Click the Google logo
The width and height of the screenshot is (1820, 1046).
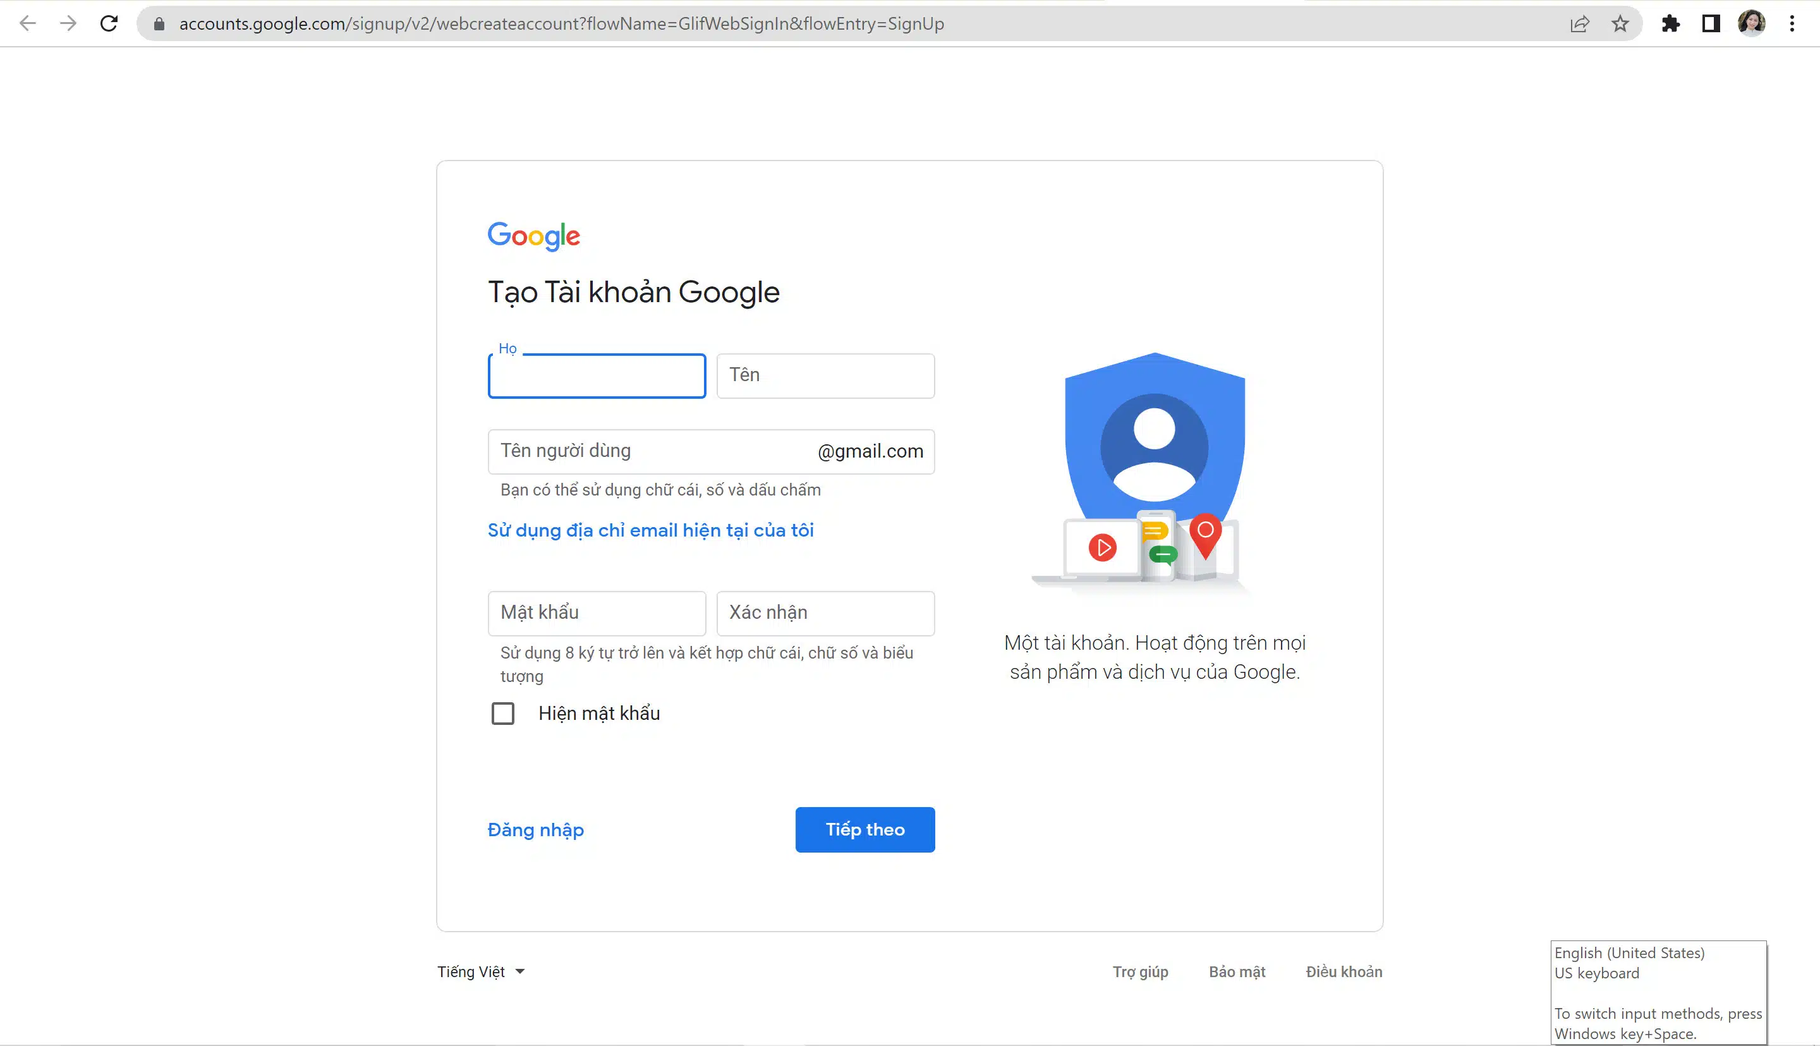point(533,236)
